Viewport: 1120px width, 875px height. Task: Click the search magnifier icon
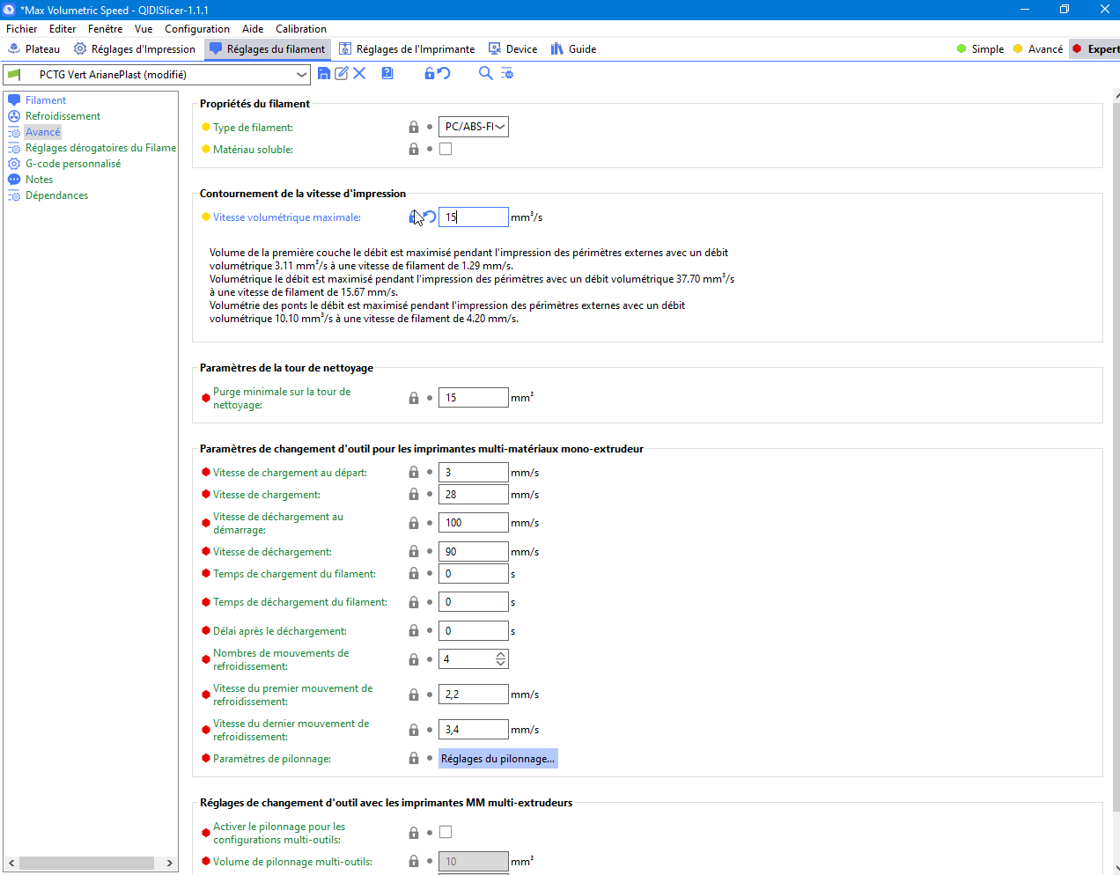[485, 74]
